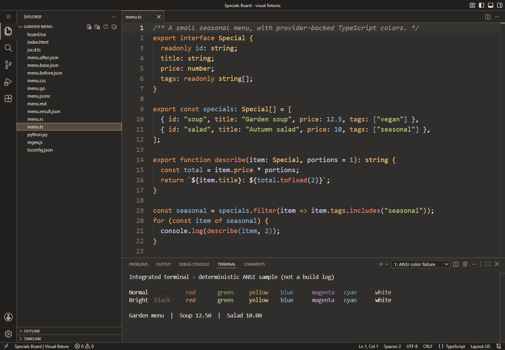Open python.py file

coord(69,134)
